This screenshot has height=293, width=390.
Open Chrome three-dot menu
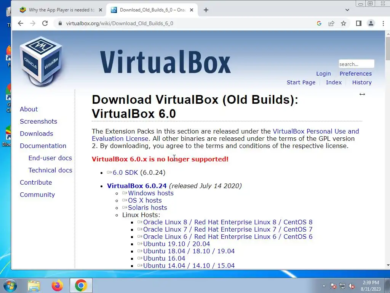383,23
